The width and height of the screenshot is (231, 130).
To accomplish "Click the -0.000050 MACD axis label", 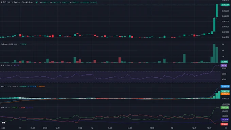I will tap(226, 104).
